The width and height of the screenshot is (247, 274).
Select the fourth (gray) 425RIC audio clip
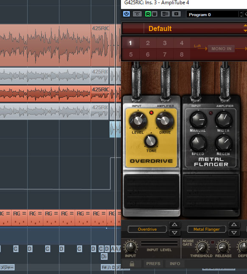(x=100, y=111)
